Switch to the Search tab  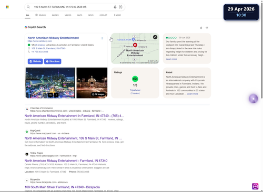pos(41,15)
